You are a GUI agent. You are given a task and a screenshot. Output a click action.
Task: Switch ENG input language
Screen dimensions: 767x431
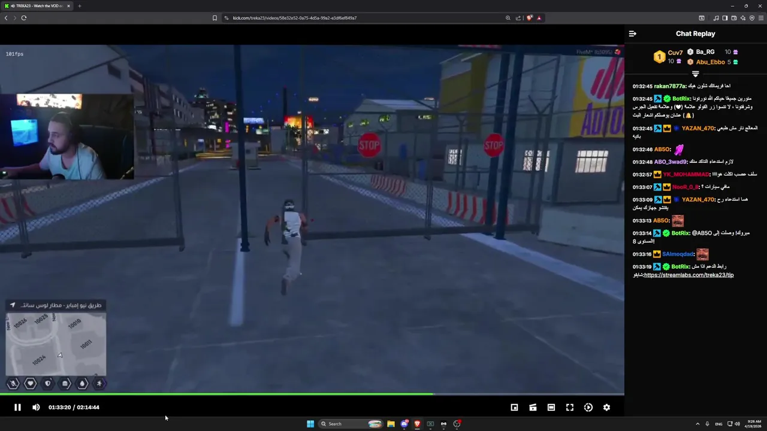pyautogui.click(x=718, y=424)
